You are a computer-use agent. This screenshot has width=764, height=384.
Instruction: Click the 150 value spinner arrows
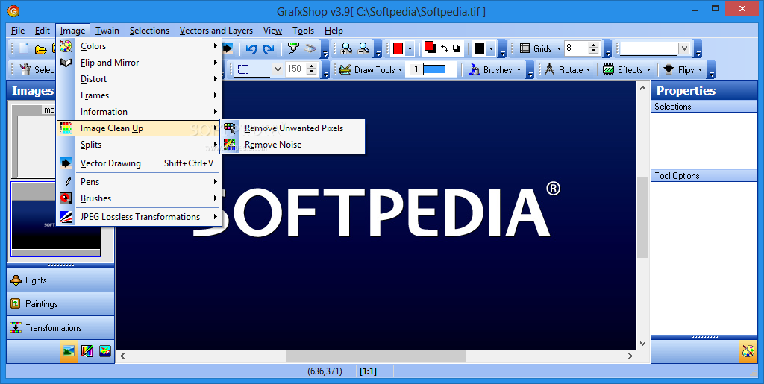[312, 69]
